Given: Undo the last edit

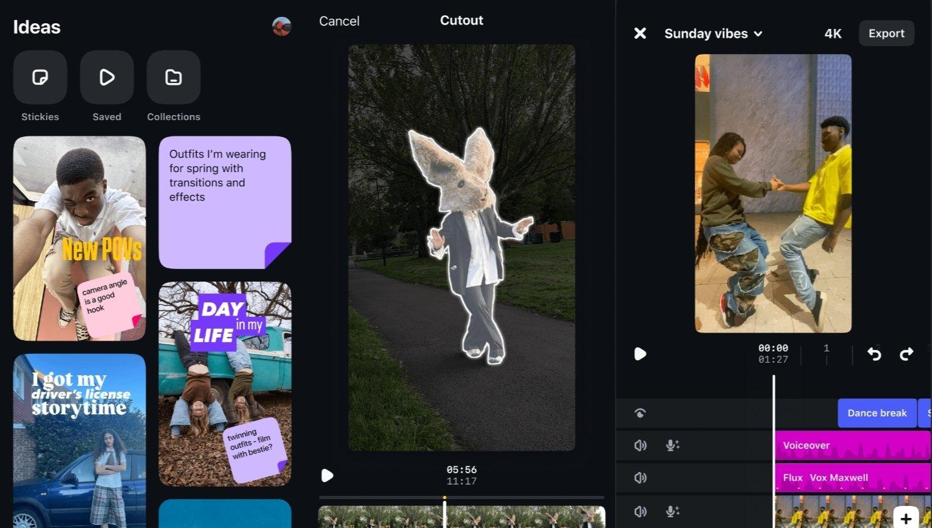Looking at the screenshot, I should 874,354.
